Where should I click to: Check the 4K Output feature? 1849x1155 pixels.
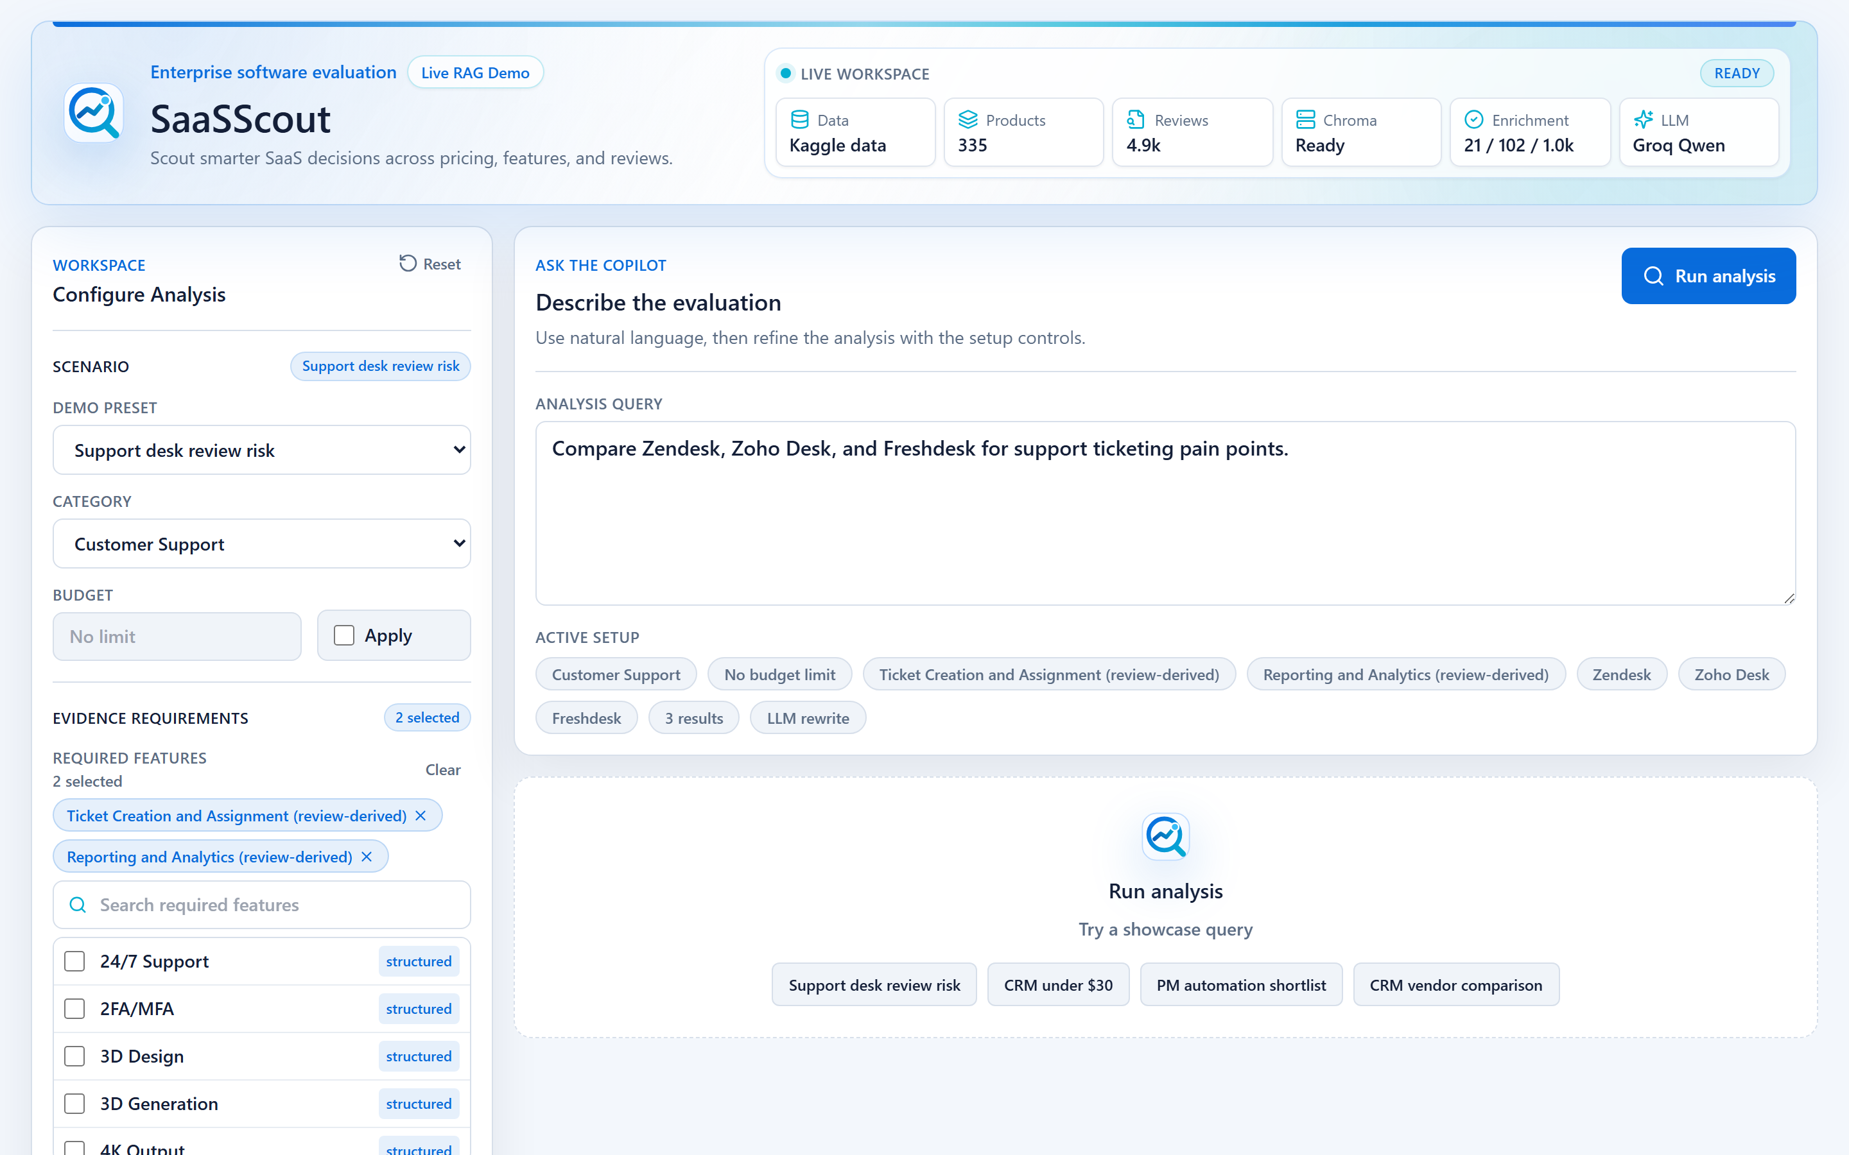point(74,1148)
